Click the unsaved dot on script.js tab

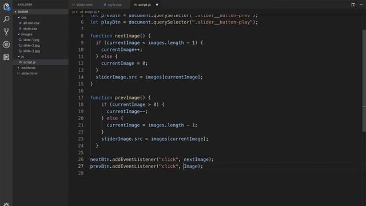[157, 5]
